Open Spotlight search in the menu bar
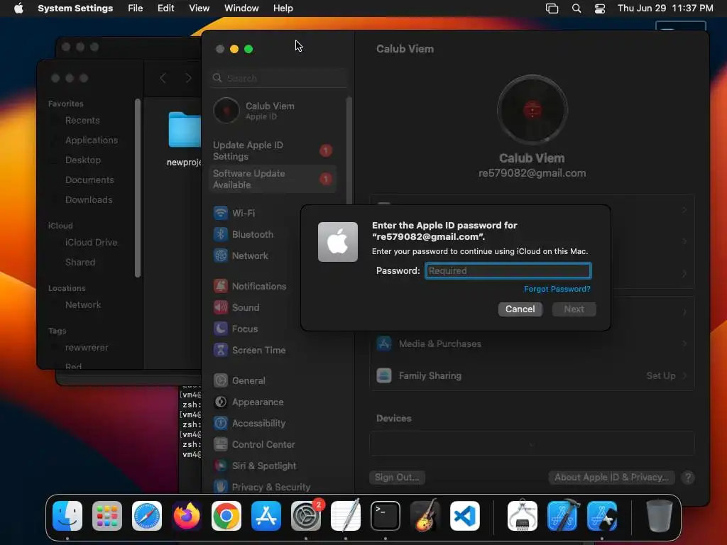Viewport: 727px width, 545px height. coord(576,9)
